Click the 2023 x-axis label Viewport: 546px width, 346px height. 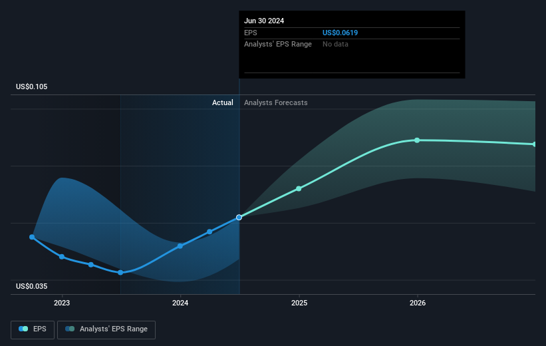(x=62, y=303)
